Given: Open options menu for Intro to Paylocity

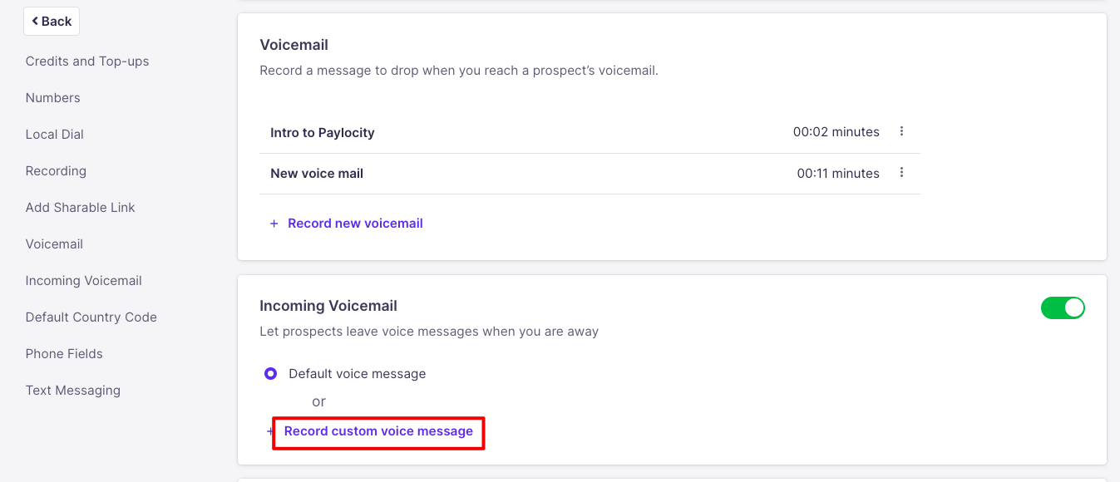Looking at the screenshot, I should point(901,131).
